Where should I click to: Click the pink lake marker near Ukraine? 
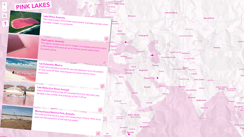pyautogui.click(x=126, y=42)
